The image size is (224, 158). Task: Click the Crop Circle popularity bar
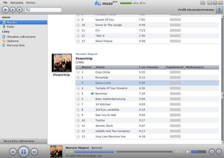pos(175,72)
